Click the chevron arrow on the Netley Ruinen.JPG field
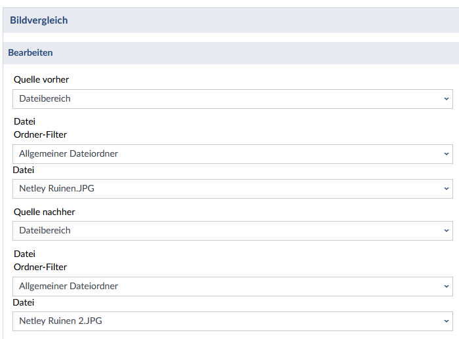The image size is (459, 339). 447,189
